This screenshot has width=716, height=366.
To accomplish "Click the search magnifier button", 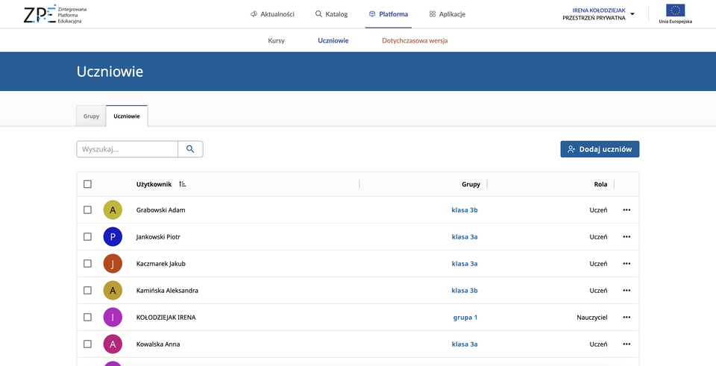I will [x=190, y=149].
